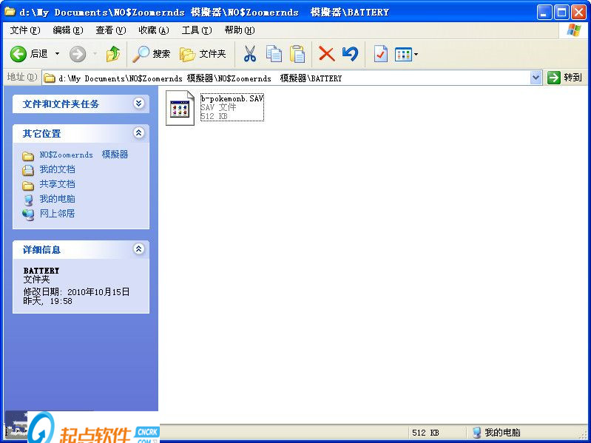Screen dimensions: 591x443
Task: Click the 512 KB status bar size
Action: coord(425,433)
